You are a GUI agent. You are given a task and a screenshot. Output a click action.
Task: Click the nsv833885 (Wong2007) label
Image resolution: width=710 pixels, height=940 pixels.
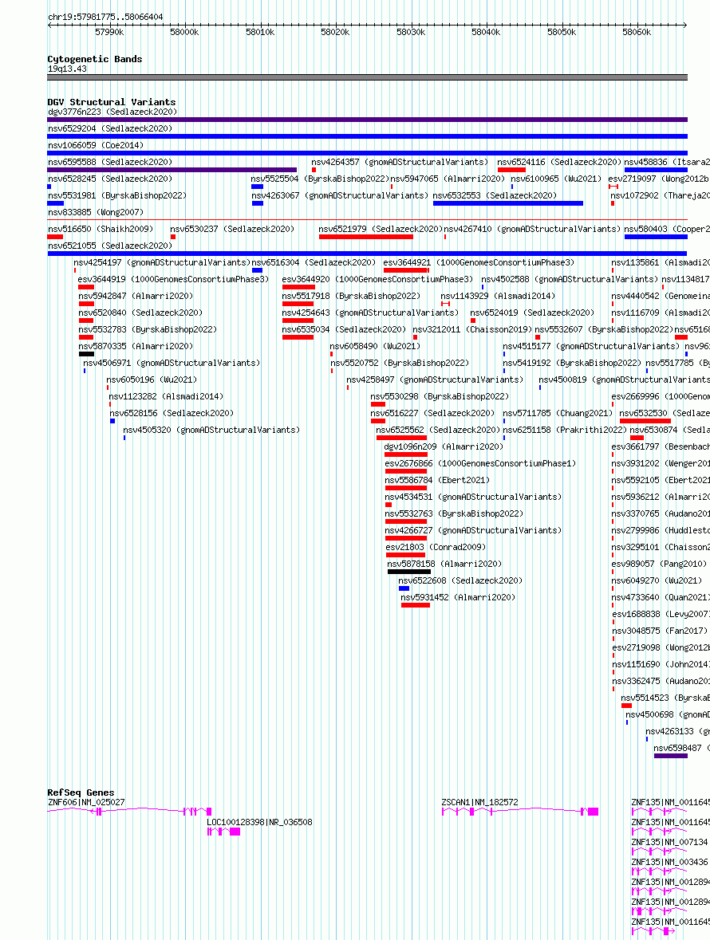96,212
